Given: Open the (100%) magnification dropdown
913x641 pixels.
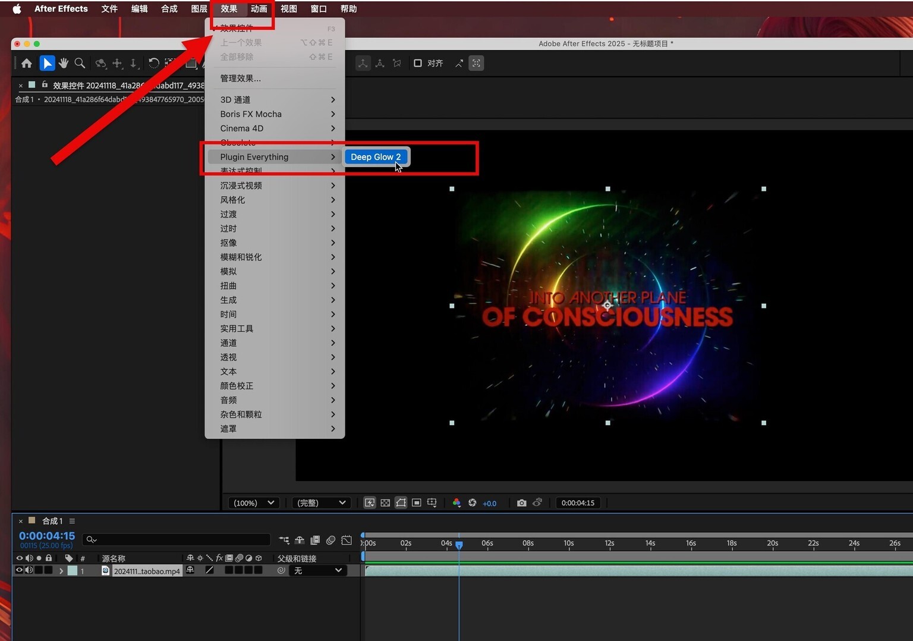Looking at the screenshot, I should click(x=254, y=503).
